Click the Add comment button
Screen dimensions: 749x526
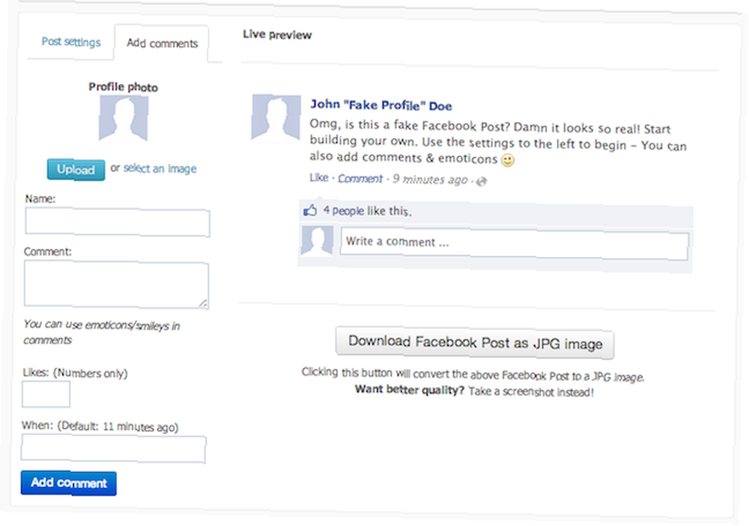point(69,483)
